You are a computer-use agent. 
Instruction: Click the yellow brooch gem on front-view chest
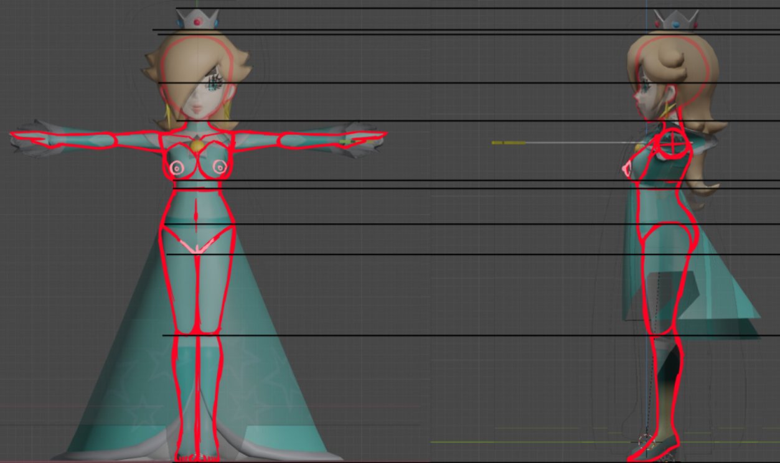click(197, 146)
